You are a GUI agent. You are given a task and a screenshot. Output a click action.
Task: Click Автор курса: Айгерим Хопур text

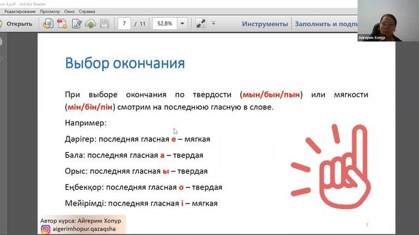pos(81,221)
